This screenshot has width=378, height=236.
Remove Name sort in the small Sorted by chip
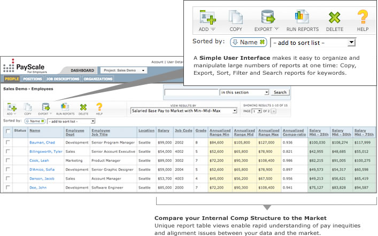pos(43,121)
